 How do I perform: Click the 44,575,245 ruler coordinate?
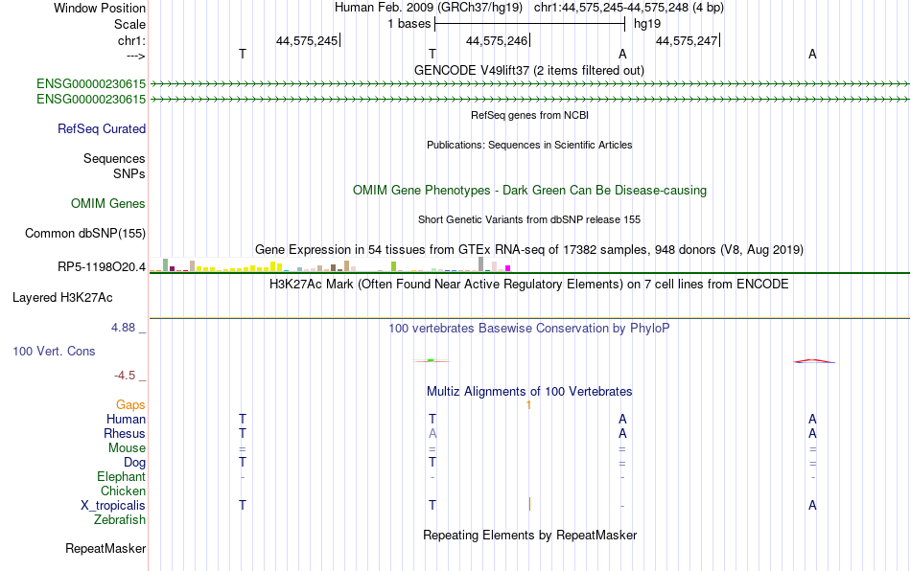tap(307, 40)
